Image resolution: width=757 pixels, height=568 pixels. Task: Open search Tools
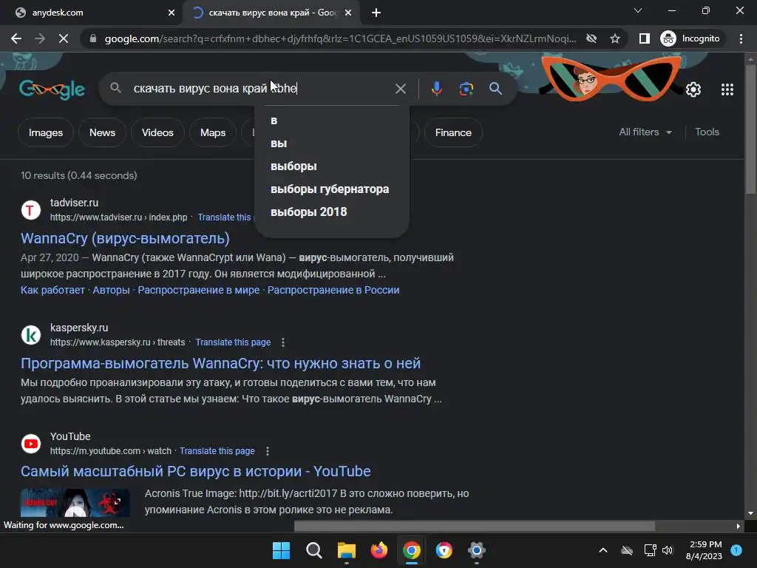pos(707,132)
